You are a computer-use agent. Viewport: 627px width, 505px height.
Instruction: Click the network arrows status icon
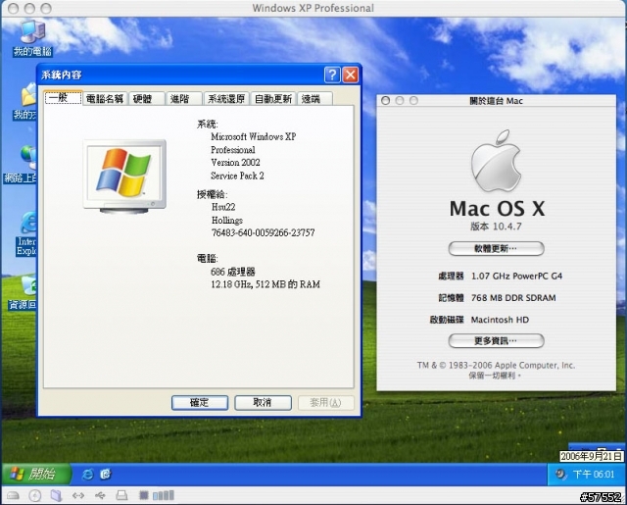78,496
